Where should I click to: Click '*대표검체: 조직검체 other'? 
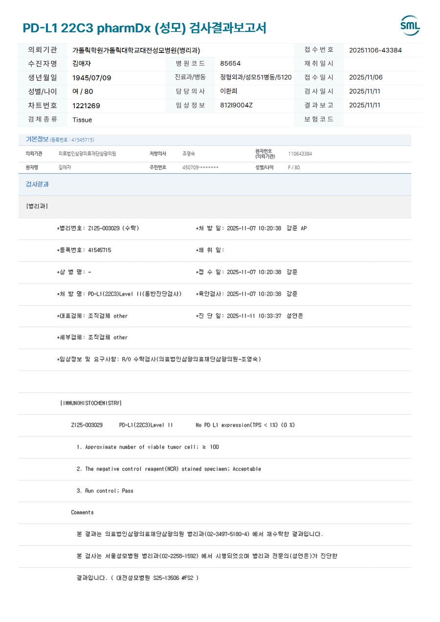(x=92, y=316)
